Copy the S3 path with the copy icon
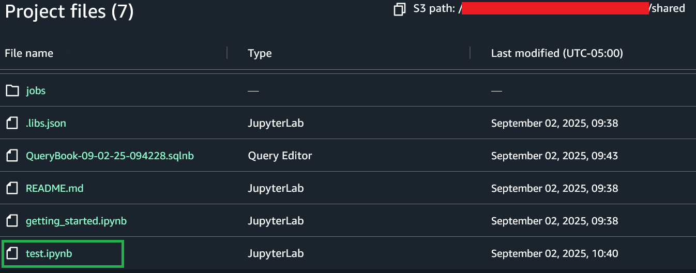 click(x=399, y=9)
